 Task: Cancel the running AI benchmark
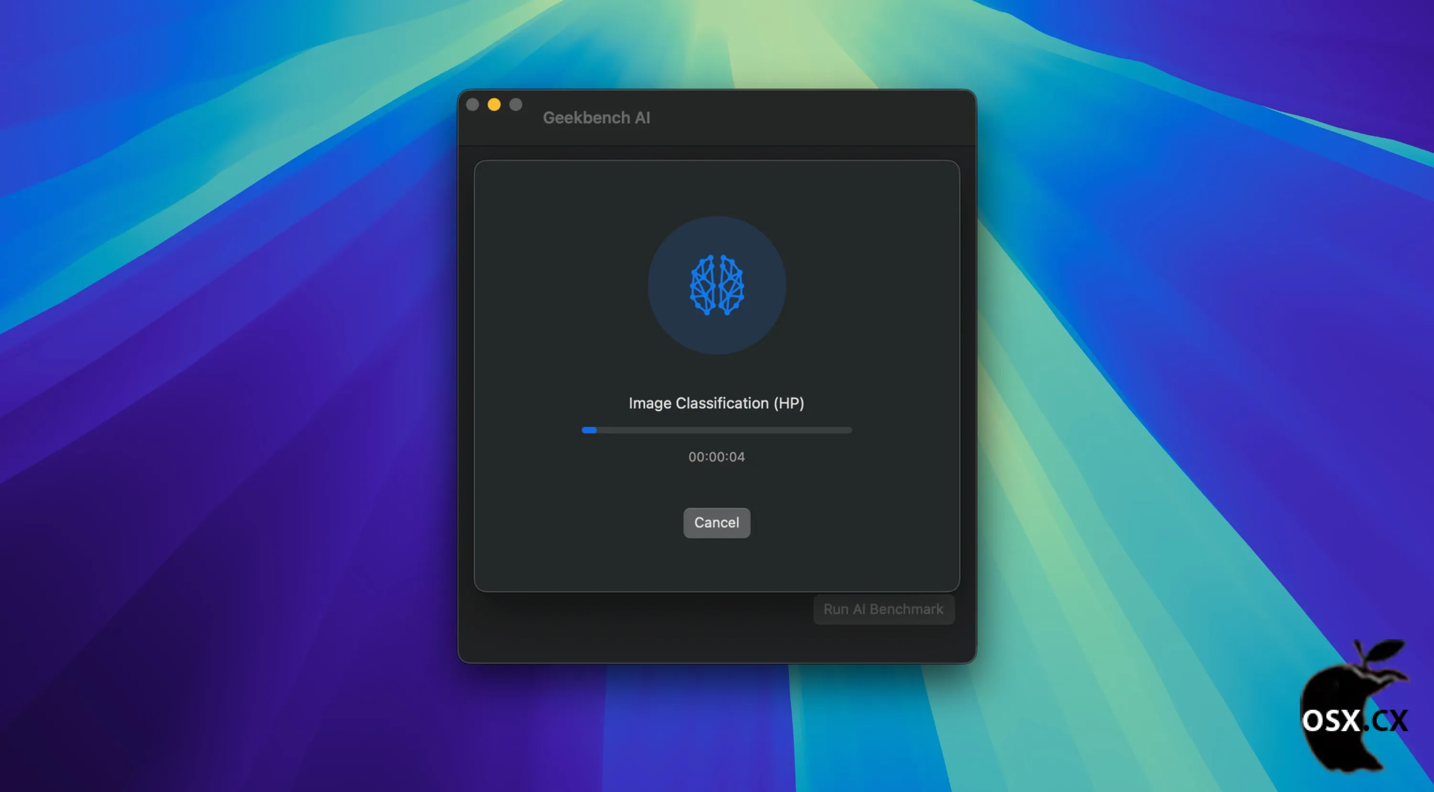(717, 522)
